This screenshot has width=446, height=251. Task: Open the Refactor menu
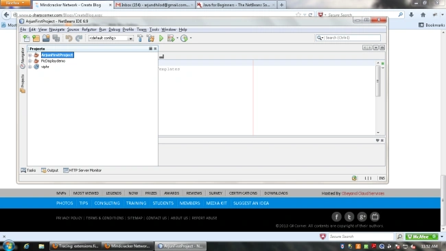coord(89,30)
